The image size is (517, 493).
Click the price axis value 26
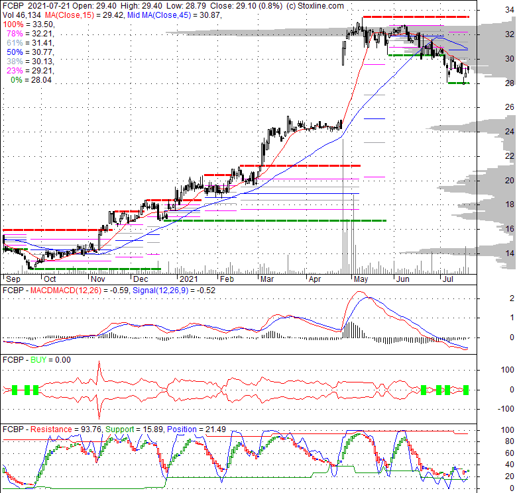pyautogui.click(x=510, y=107)
